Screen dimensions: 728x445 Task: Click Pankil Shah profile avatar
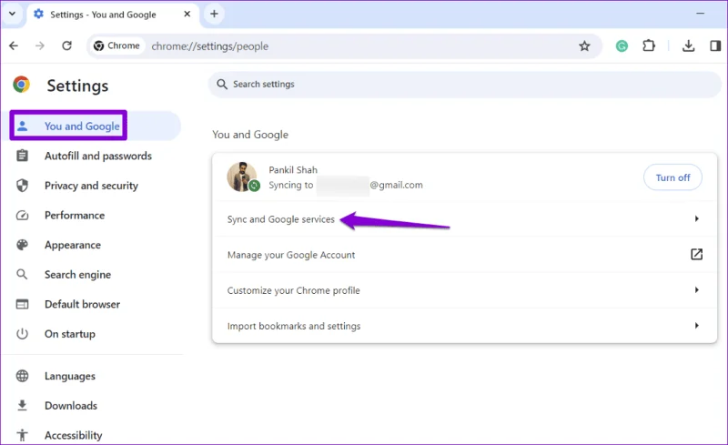242,177
